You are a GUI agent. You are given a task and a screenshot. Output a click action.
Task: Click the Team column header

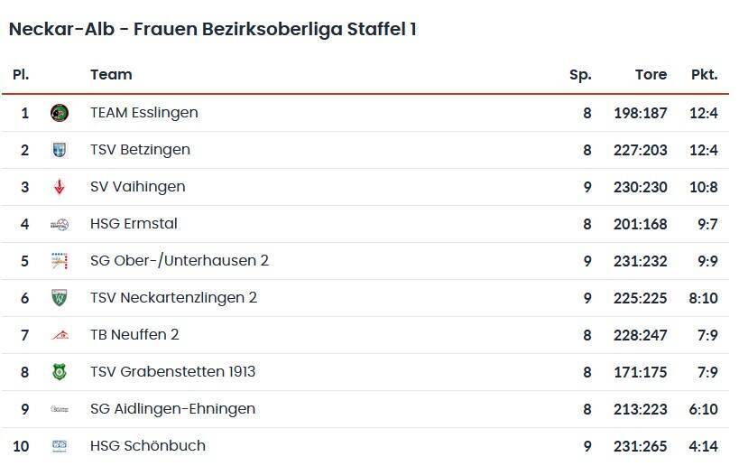click(x=111, y=75)
